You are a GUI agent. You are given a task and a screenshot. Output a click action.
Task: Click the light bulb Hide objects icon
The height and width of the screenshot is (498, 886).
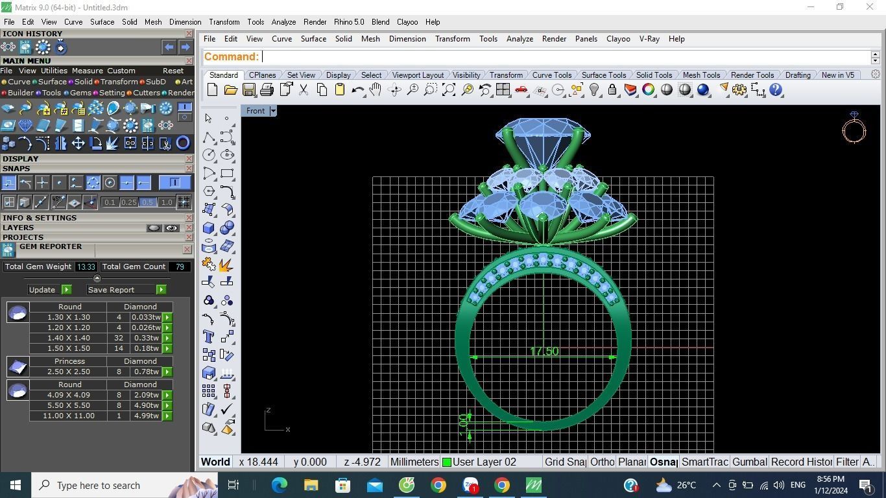594,90
